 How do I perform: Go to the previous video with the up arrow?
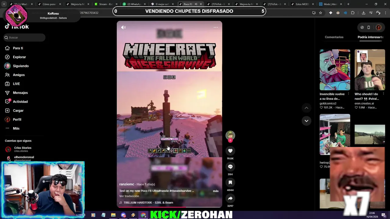point(307,108)
